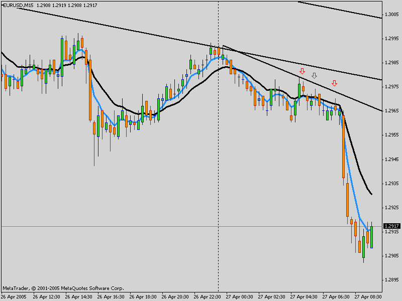Click the last green candlestick at 1.2917
The height and width of the screenshot is (301, 402).
(371, 237)
